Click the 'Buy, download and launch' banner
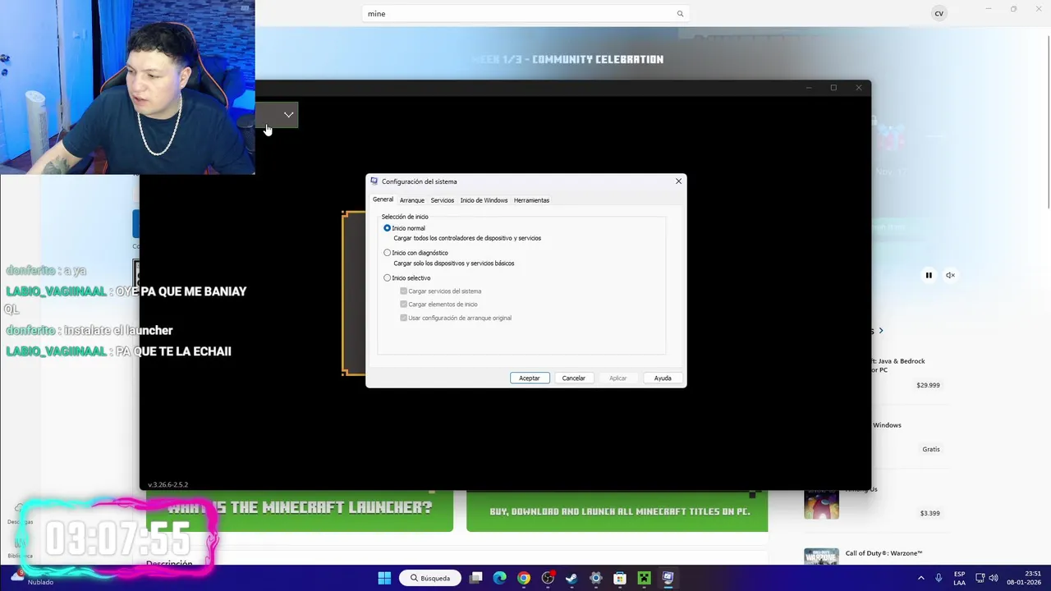 tap(617, 511)
